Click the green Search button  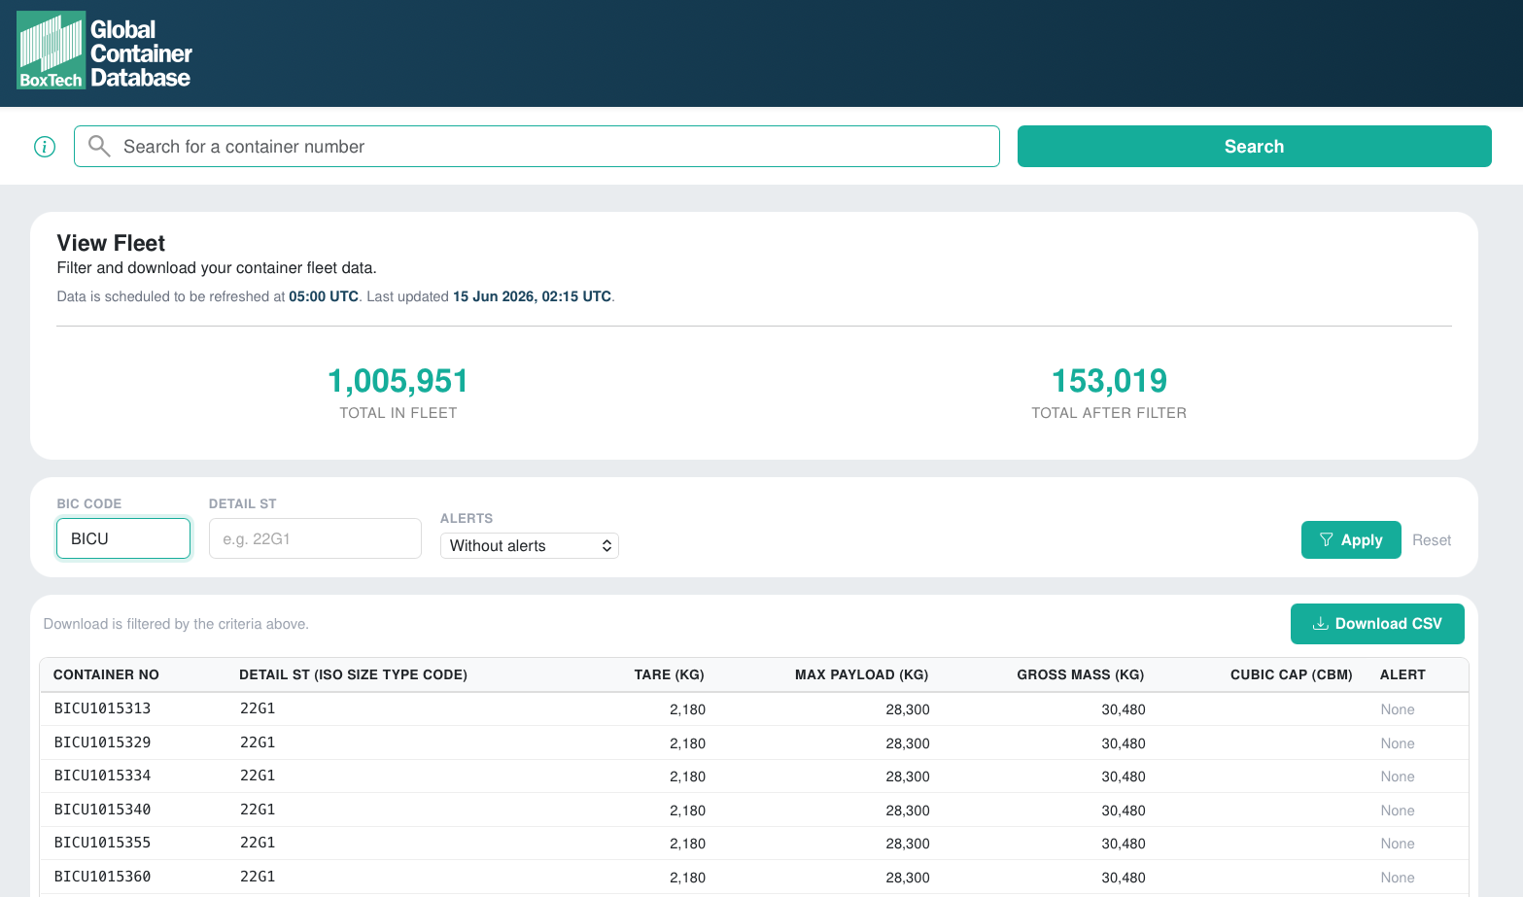pyautogui.click(x=1254, y=146)
